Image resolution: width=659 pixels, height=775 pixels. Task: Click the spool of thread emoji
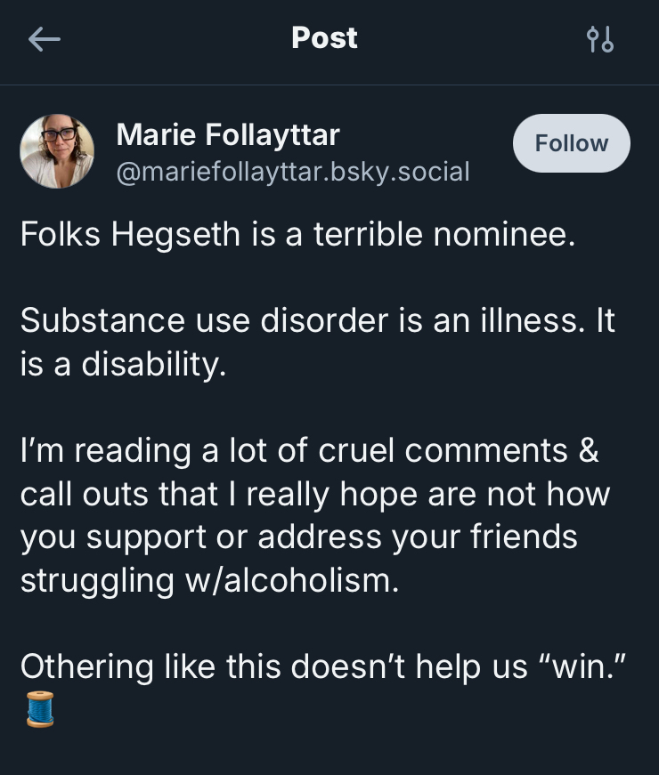click(40, 709)
